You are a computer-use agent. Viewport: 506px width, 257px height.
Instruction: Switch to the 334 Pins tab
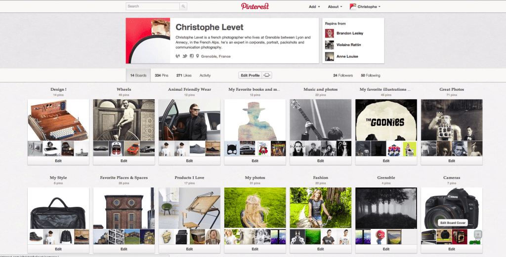point(162,75)
